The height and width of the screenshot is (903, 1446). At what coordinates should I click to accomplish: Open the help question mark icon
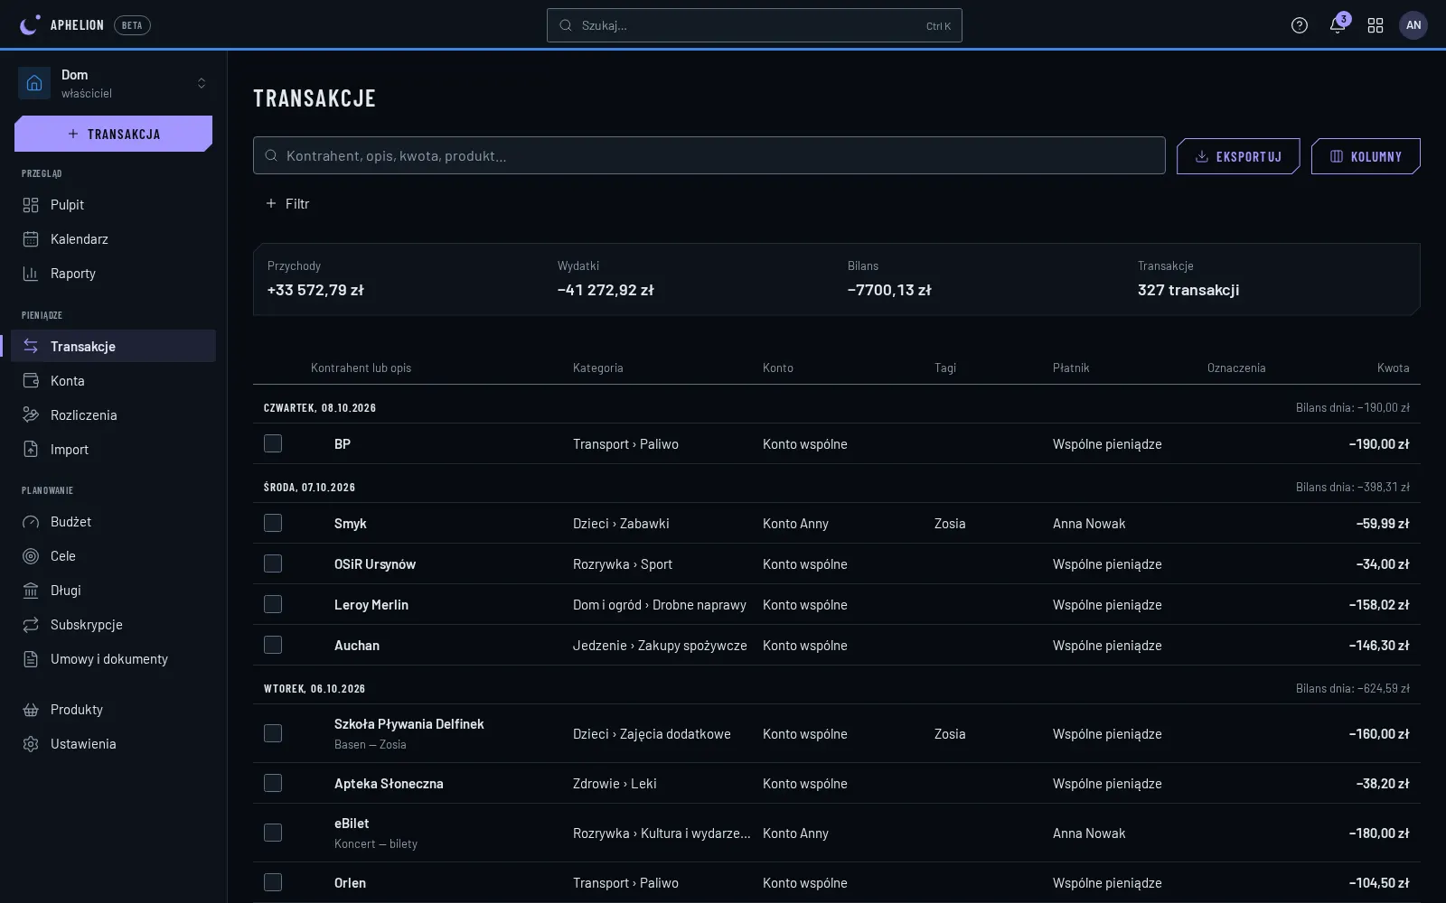pos(1300,25)
